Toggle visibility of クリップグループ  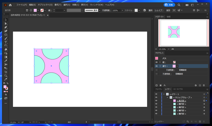pyautogui.click(x=156, y=97)
